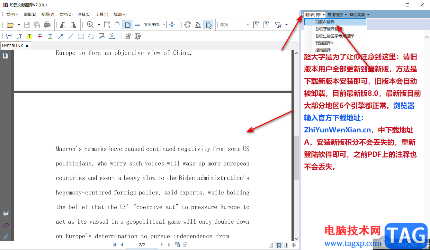Insert an image annotation icon
The width and height of the screenshot is (430, 250).
point(102,36)
